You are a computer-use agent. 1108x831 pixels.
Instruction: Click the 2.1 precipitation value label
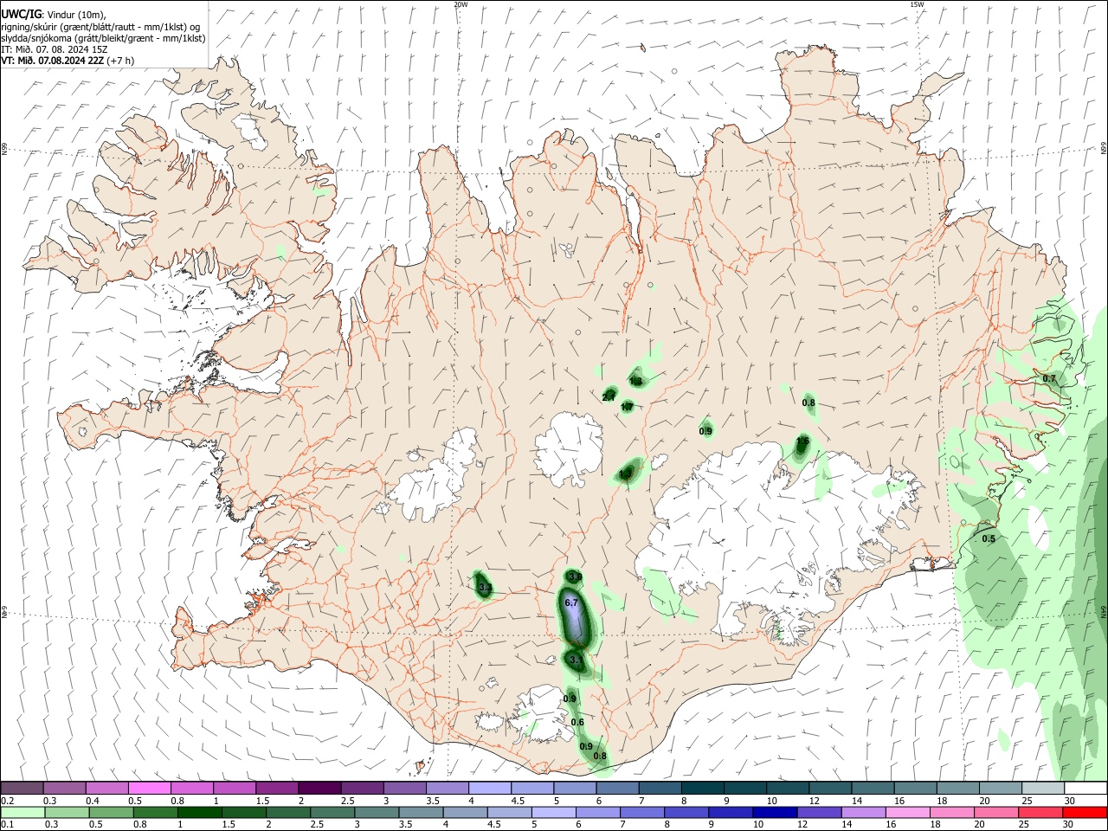click(x=609, y=397)
